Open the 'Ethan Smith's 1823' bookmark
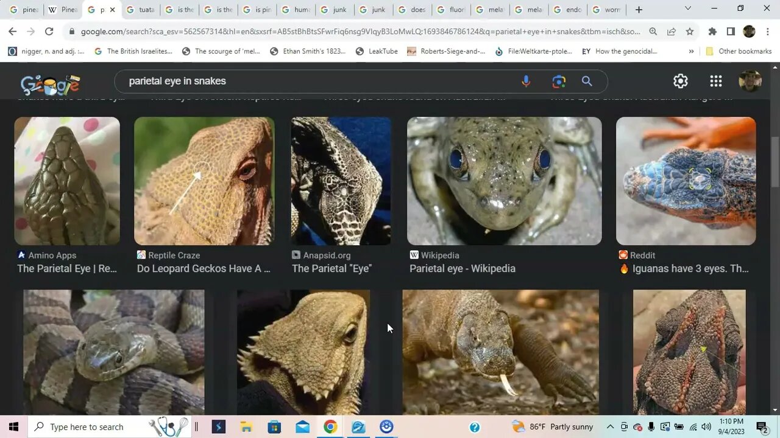Screen dimensions: 780x438 point(308,51)
